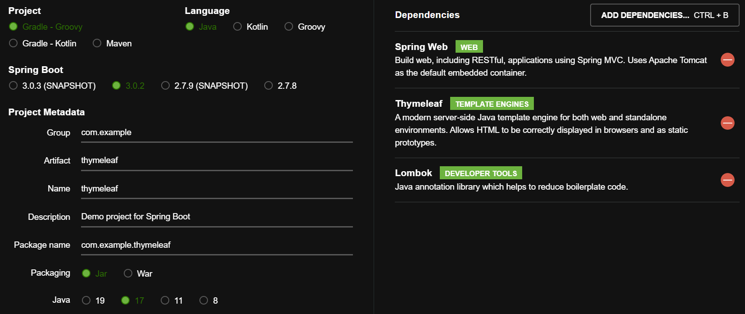Click the Lombok dependency title
Screen dimensions: 745x314
pos(413,173)
